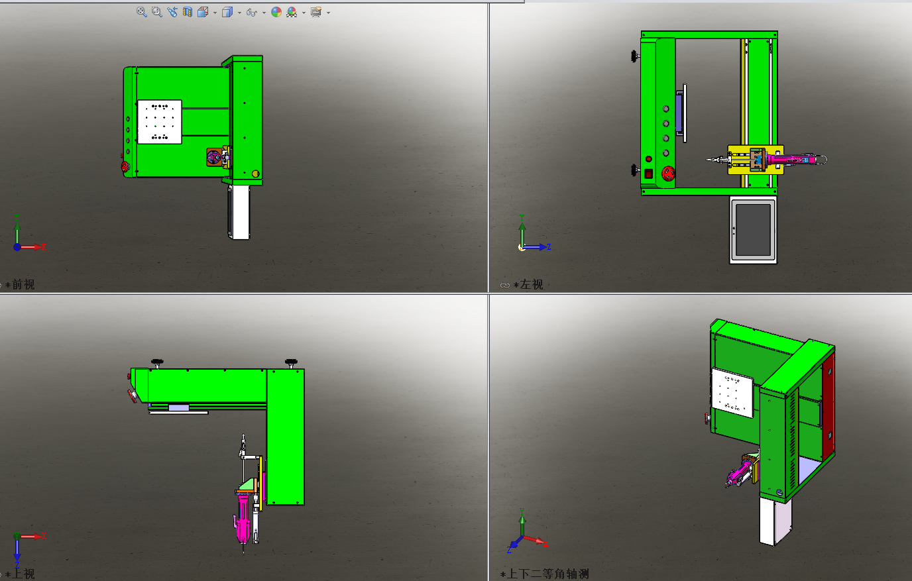
Task: Click the *上视 viewport label
Action: click(x=20, y=574)
